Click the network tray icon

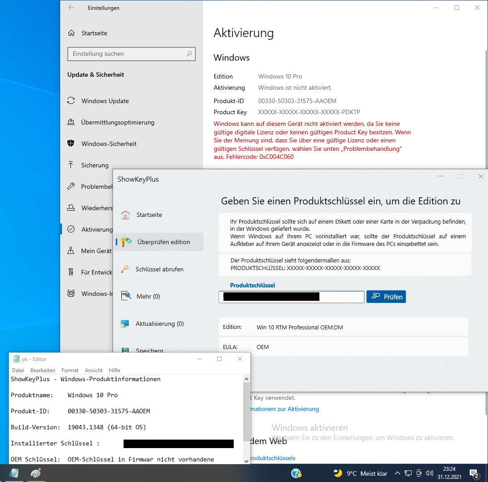pyautogui.click(x=408, y=473)
